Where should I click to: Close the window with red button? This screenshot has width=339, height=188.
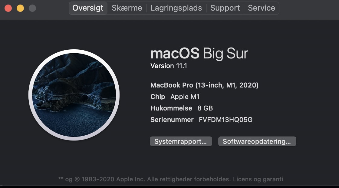[x=8, y=8]
